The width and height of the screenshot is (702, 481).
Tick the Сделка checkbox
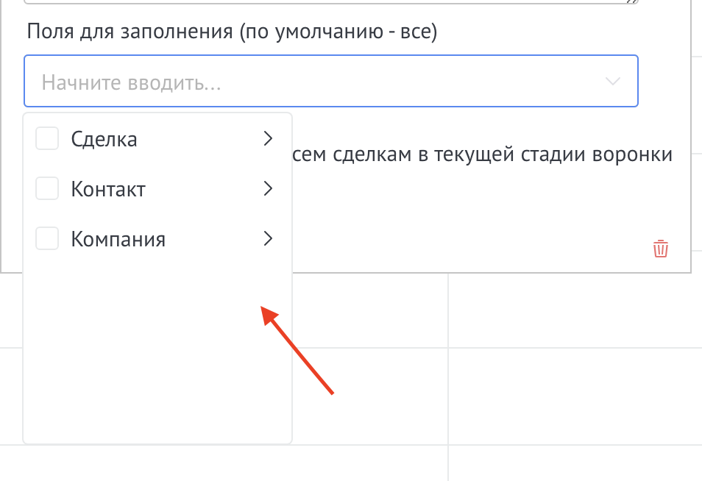click(47, 138)
